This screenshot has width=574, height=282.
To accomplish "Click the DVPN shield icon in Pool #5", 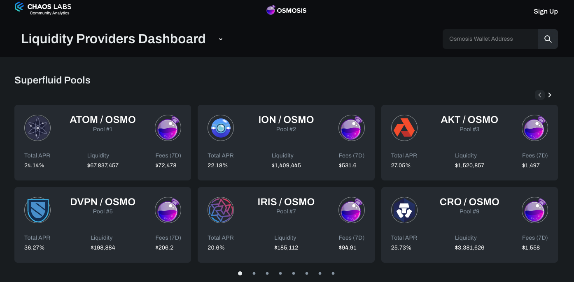I will [x=37, y=210].
